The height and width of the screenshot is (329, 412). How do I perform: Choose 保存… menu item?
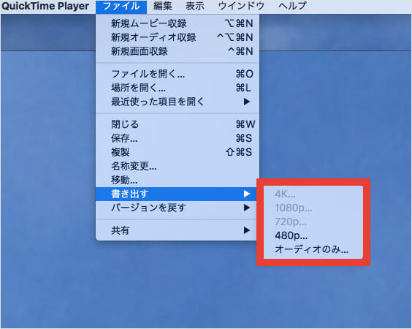(178, 138)
